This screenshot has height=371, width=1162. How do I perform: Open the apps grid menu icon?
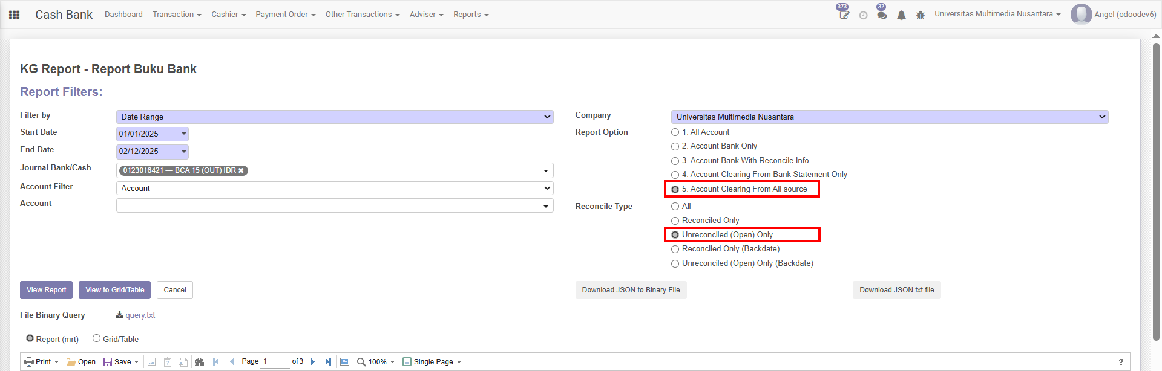[15, 15]
